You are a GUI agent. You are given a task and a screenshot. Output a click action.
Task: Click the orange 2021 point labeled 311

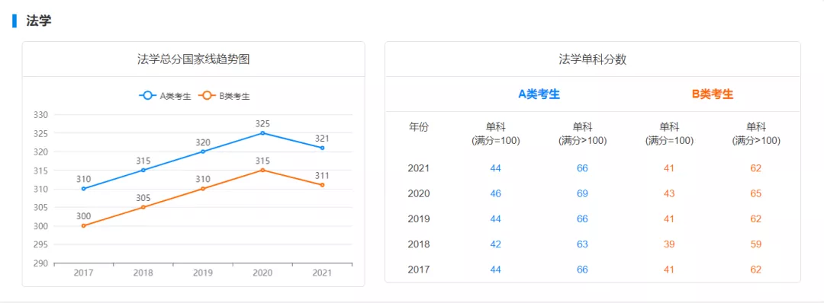pos(322,185)
